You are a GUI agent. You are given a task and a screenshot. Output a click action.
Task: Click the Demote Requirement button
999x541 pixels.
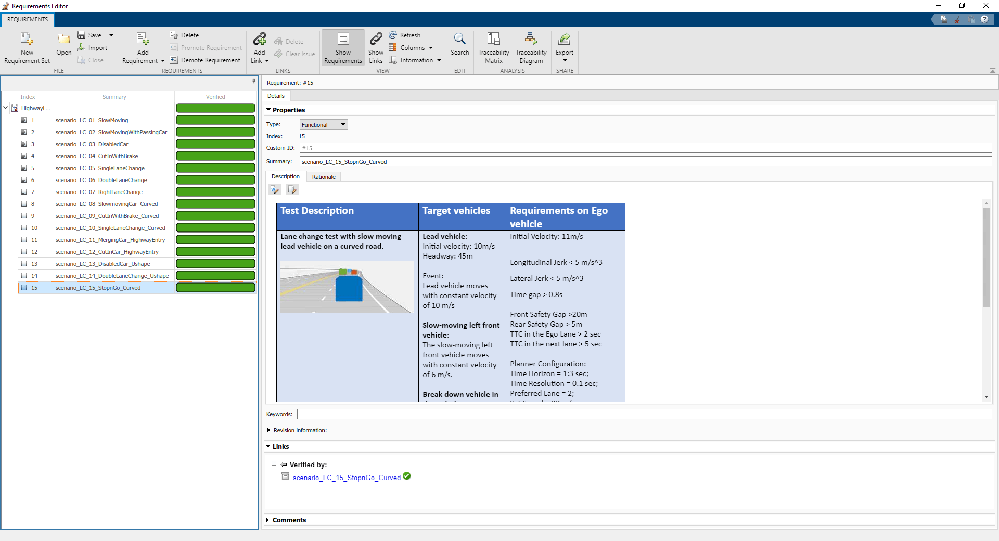coord(205,60)
